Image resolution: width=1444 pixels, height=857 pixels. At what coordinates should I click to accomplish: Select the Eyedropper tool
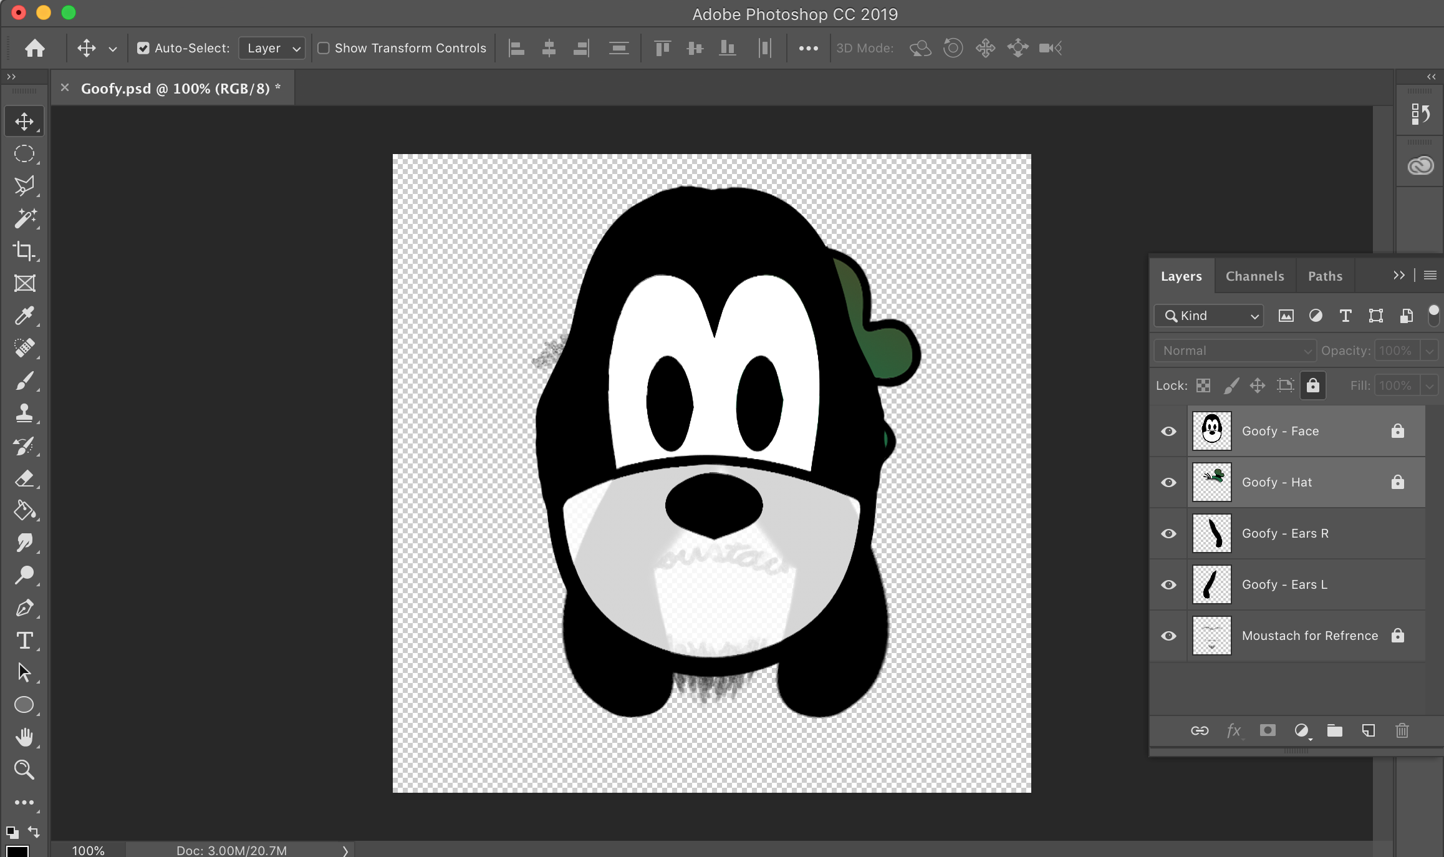tap(24, 316)
